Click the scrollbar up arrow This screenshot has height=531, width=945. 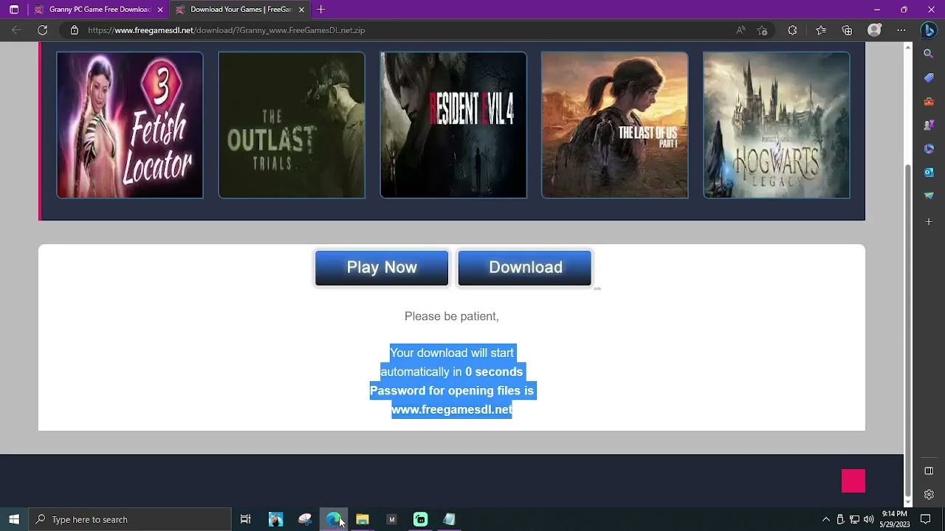[908, 47]
